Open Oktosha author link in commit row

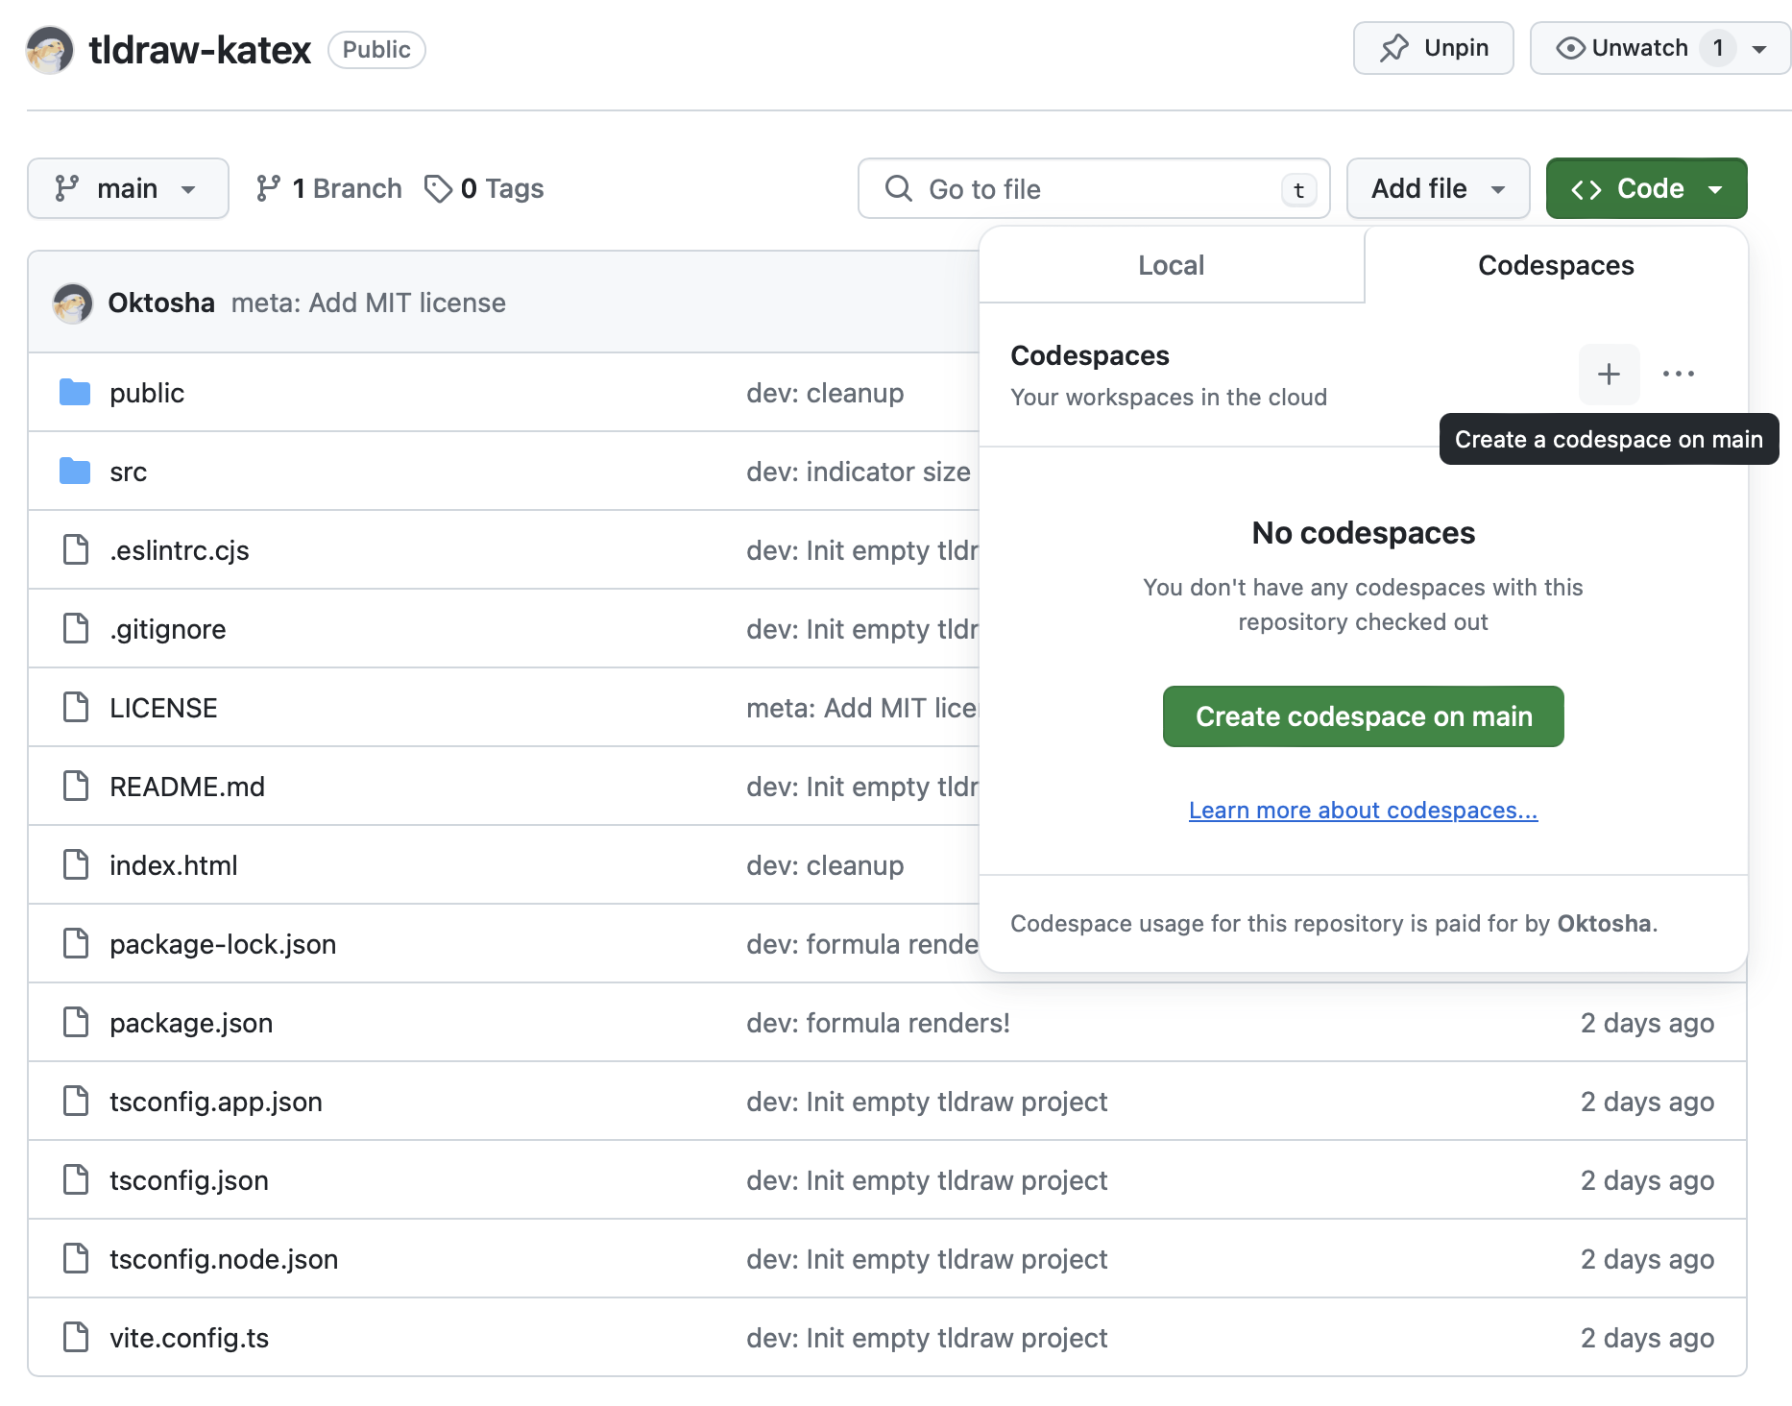161,303
